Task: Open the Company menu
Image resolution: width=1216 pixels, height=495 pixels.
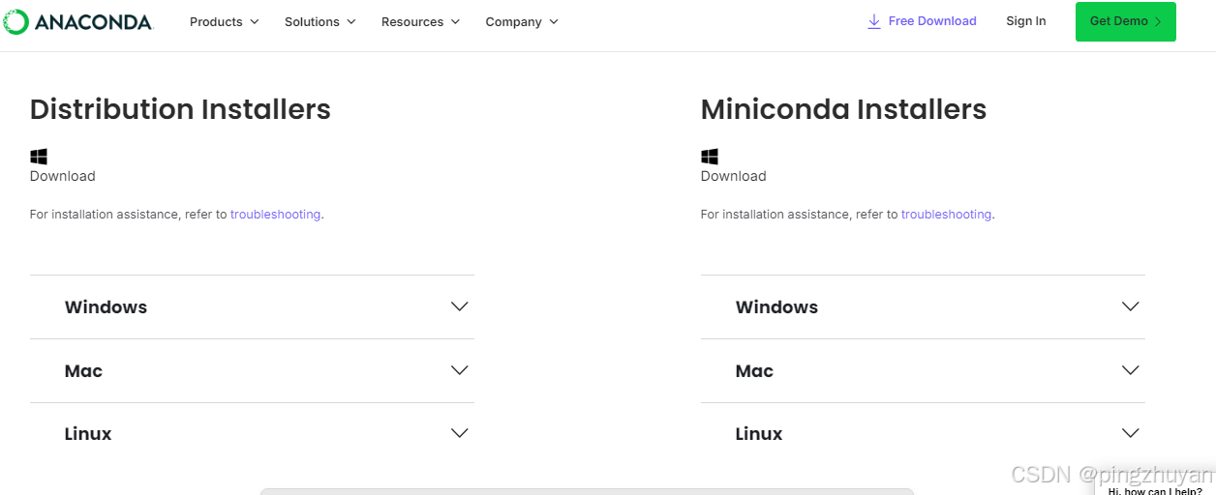Action: (x=523, y=21)
